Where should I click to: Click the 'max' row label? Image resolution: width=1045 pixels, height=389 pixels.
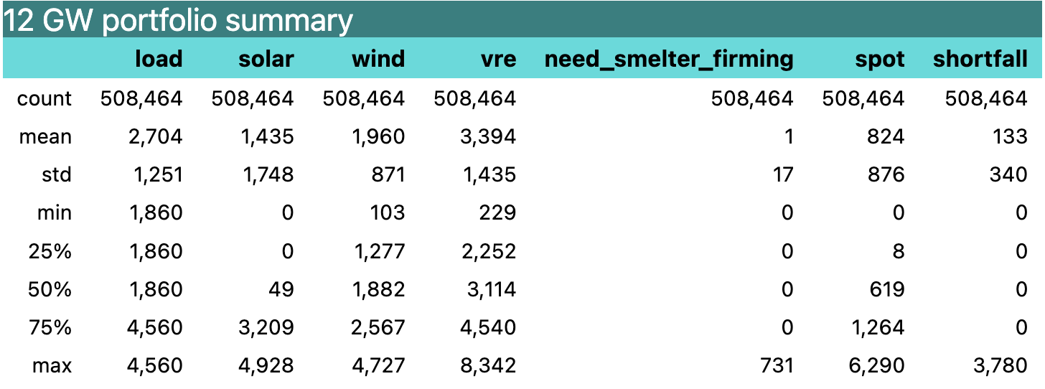coord(52,366)
